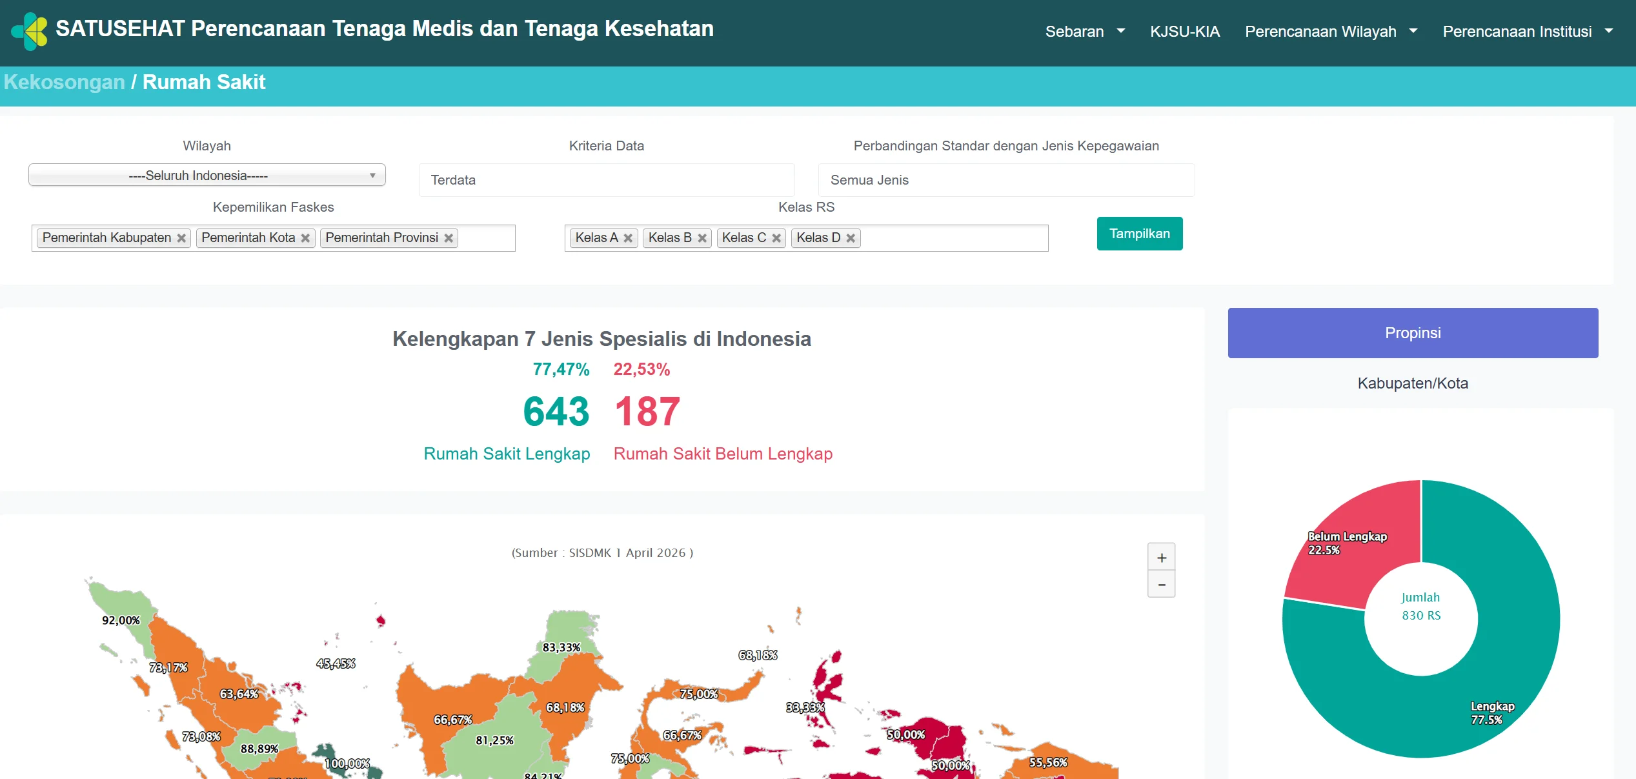Click the Tampilkan button

(1140, 234)
